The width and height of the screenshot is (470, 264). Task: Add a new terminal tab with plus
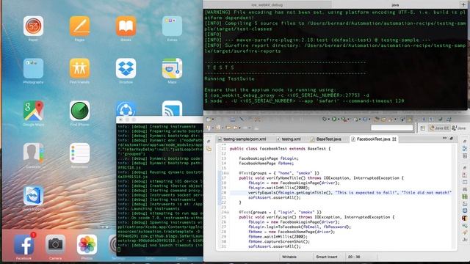[x=463, y=4]
